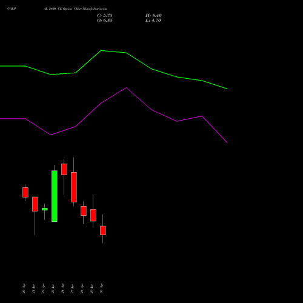
Task: Click the tall green candle above 23 Apr
Action: [55, 196]
